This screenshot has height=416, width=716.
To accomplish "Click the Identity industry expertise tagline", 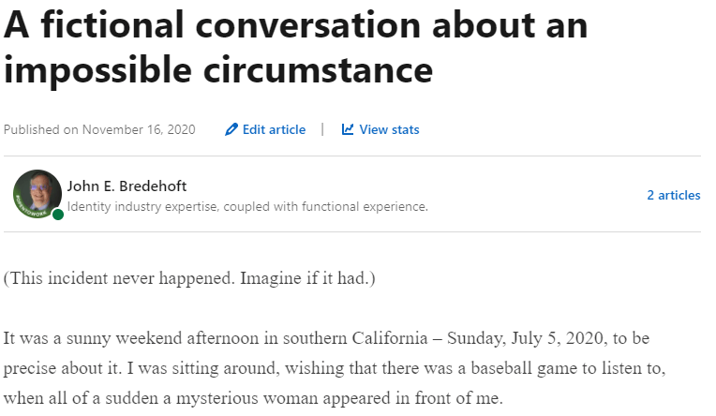I will [247, 206].
